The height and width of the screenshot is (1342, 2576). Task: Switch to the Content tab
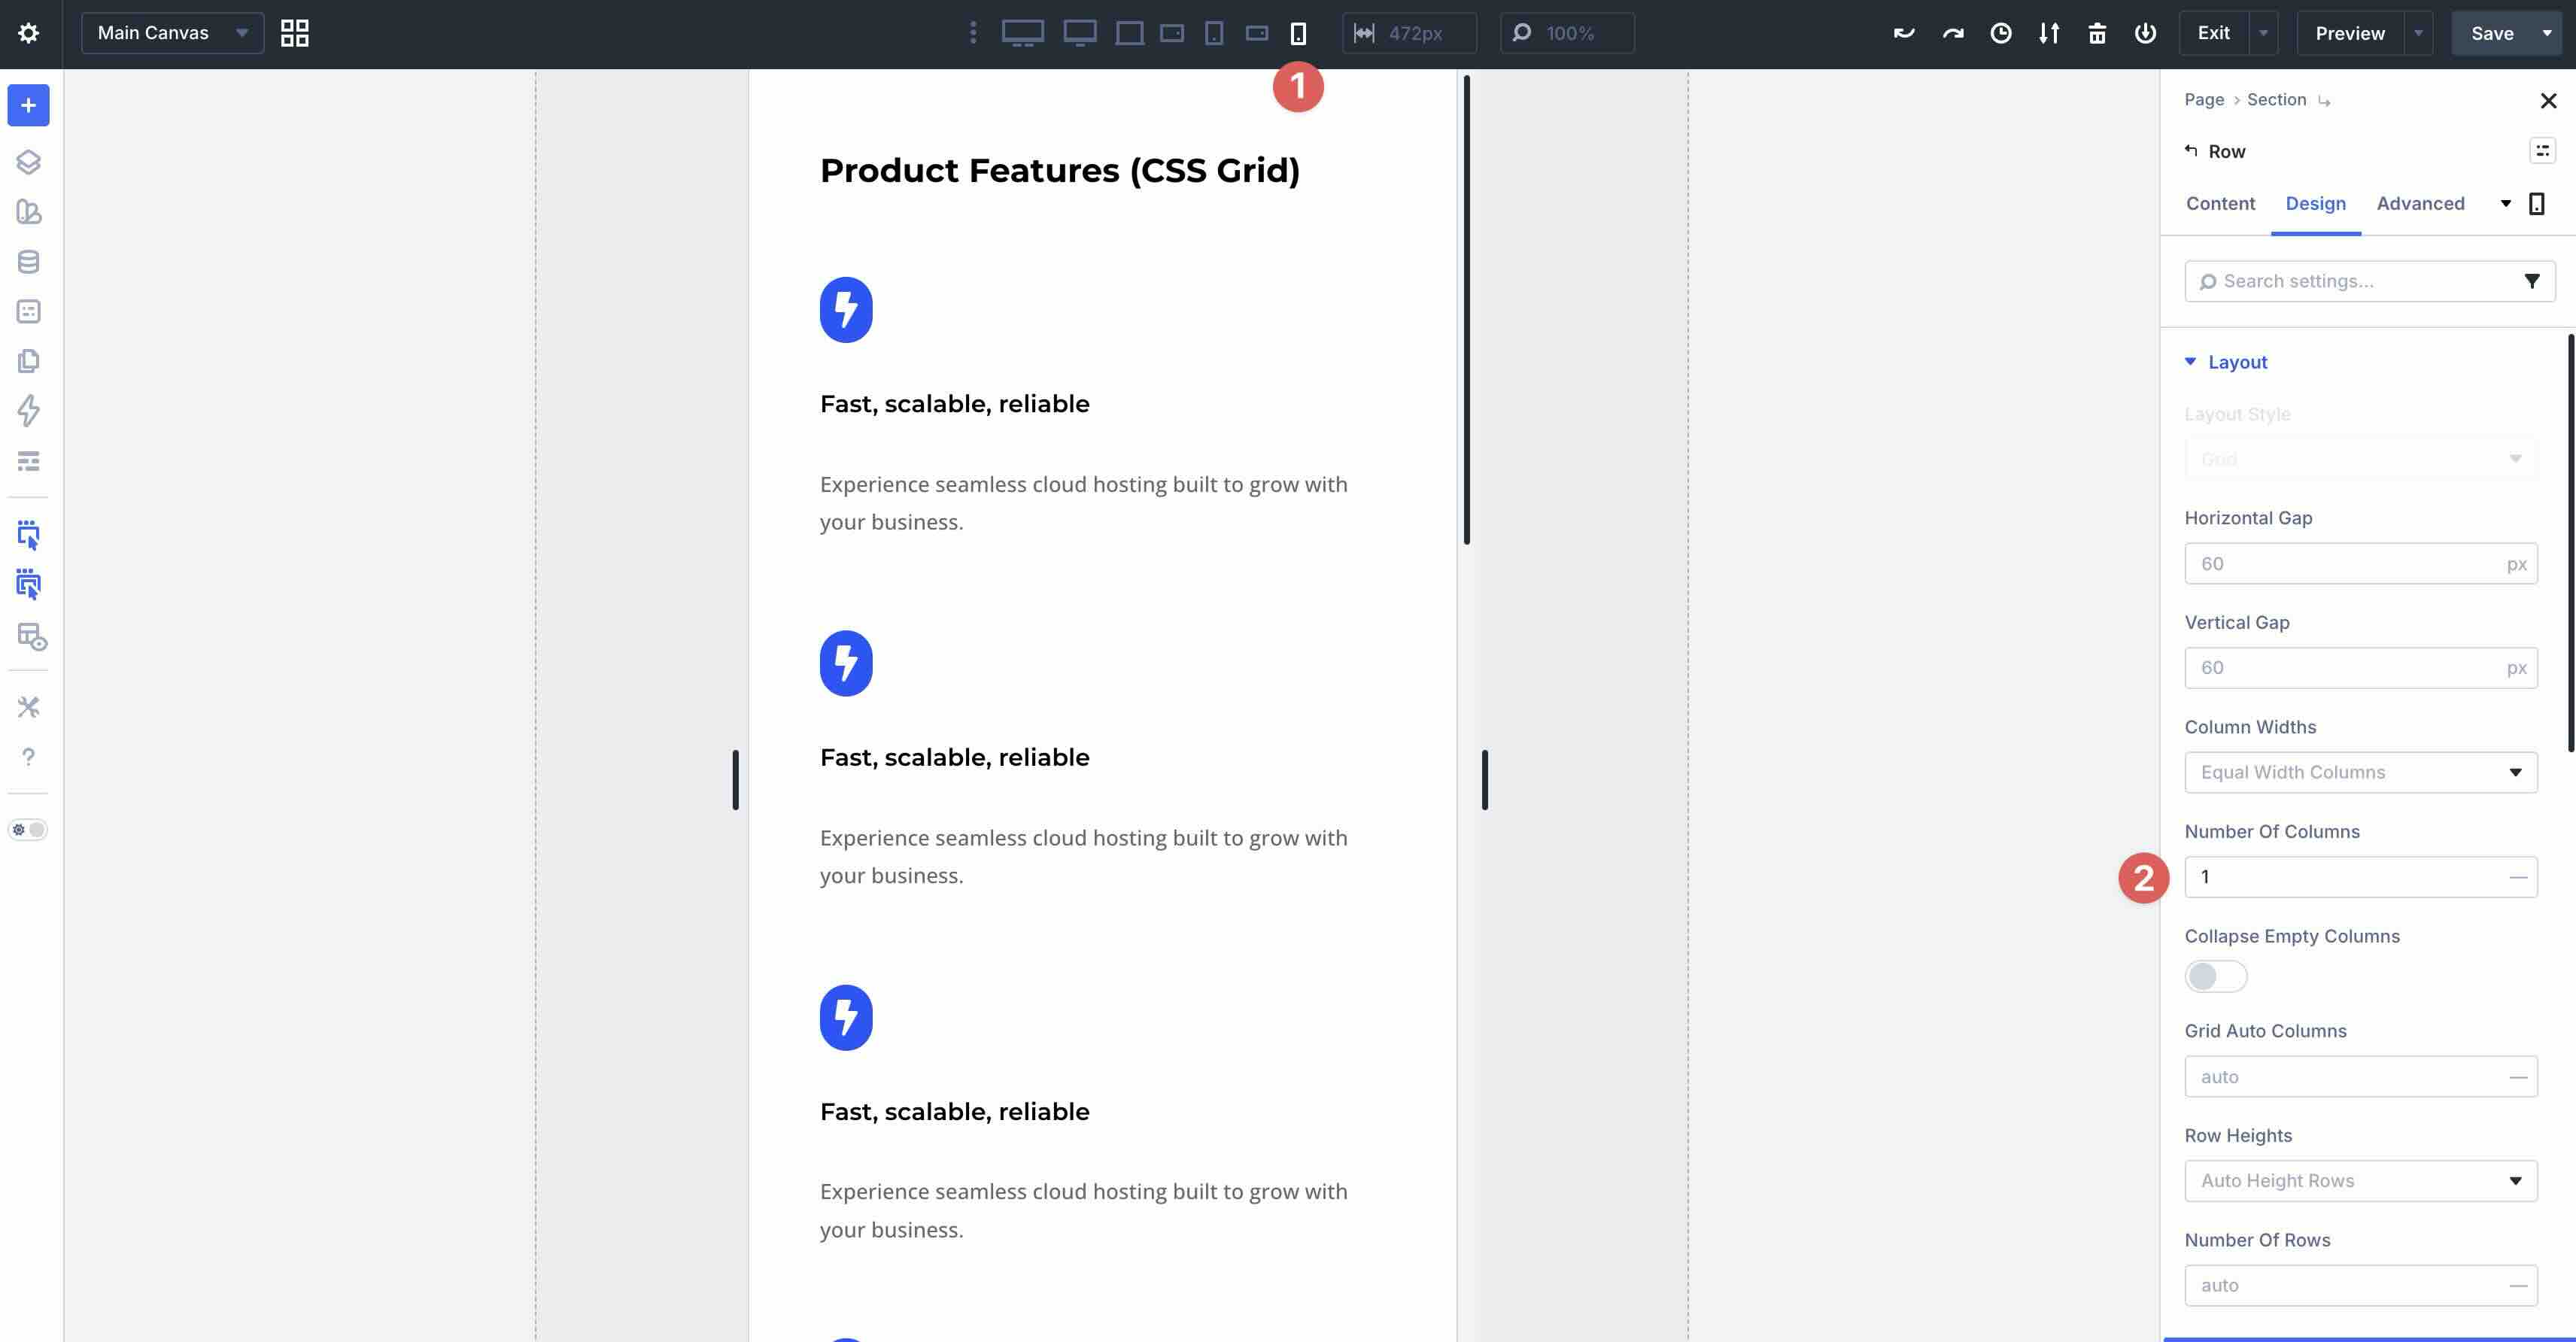[x=2220, y=203]
